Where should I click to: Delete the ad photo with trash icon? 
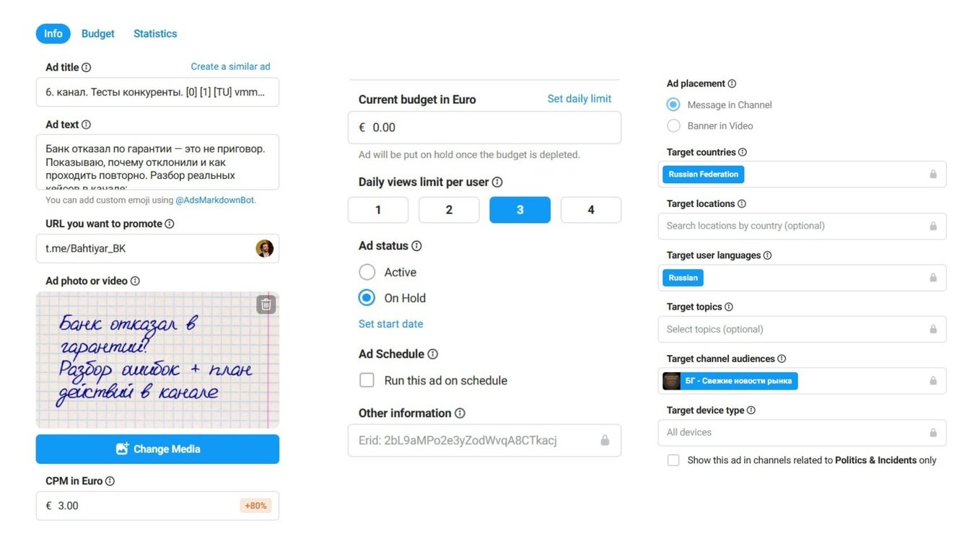pos(266,304)
